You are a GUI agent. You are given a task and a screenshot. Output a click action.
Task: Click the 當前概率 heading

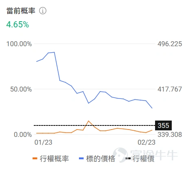click(21, 11)
